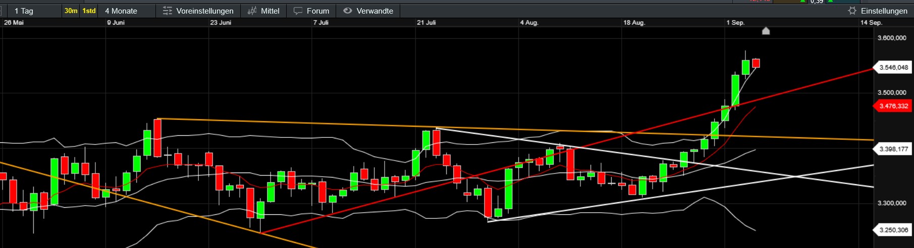The image size is (914, 248).
Task: Click the 3.250,306 price label
Action: (893, 230)
